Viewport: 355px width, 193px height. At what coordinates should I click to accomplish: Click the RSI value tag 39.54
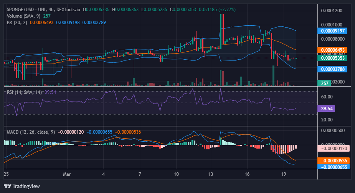326,109
